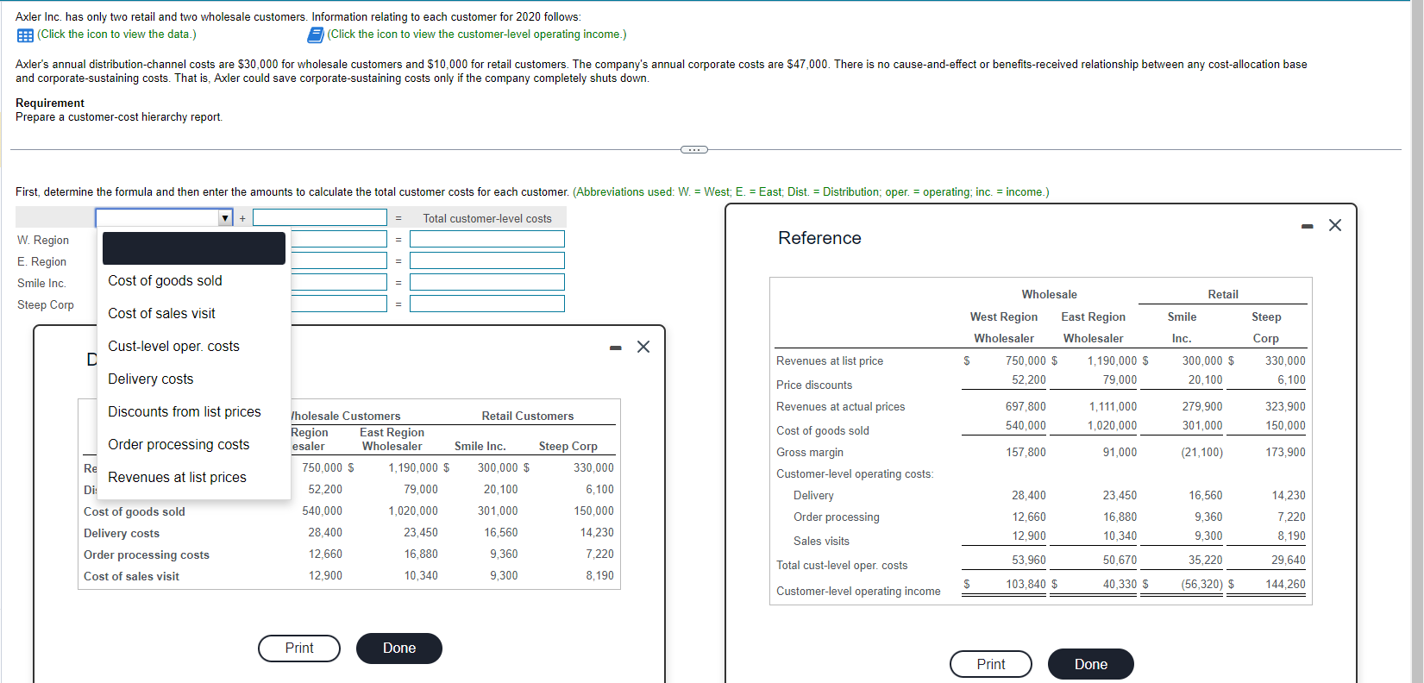Click Steep Corp total customer-level costs field
1424x683 pixels.
click(487, 304)
